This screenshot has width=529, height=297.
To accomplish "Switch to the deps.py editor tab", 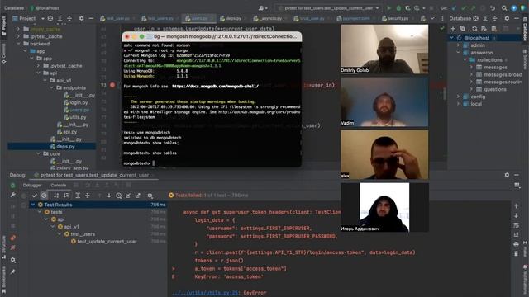I will tap(231, 18).
